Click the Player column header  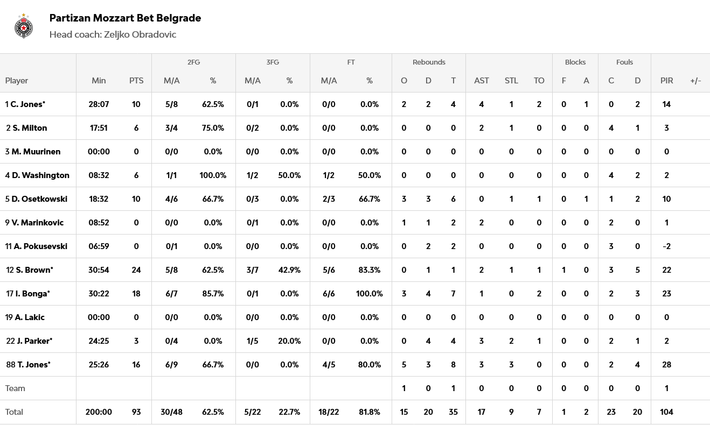pyautogui.click(x=17, y=81)
